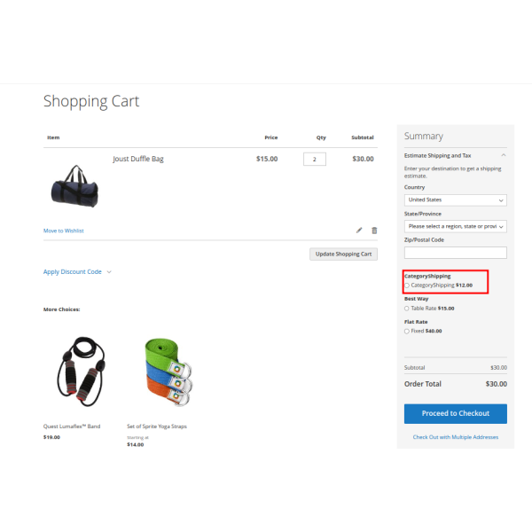
Task: Select CategoryShipping $12.00 shipping method
Action: coord(407,286)
